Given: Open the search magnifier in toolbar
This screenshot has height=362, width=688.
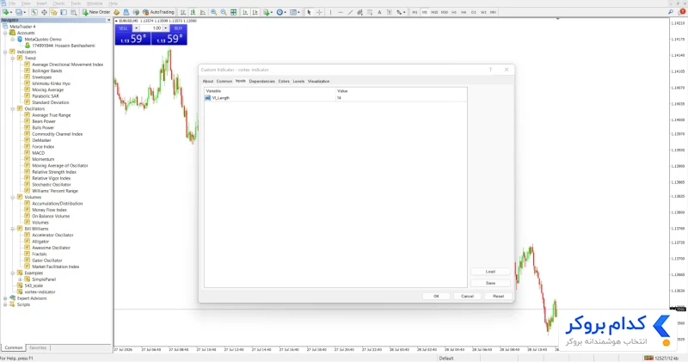Looking at the screenshot, I should (671, 12).
